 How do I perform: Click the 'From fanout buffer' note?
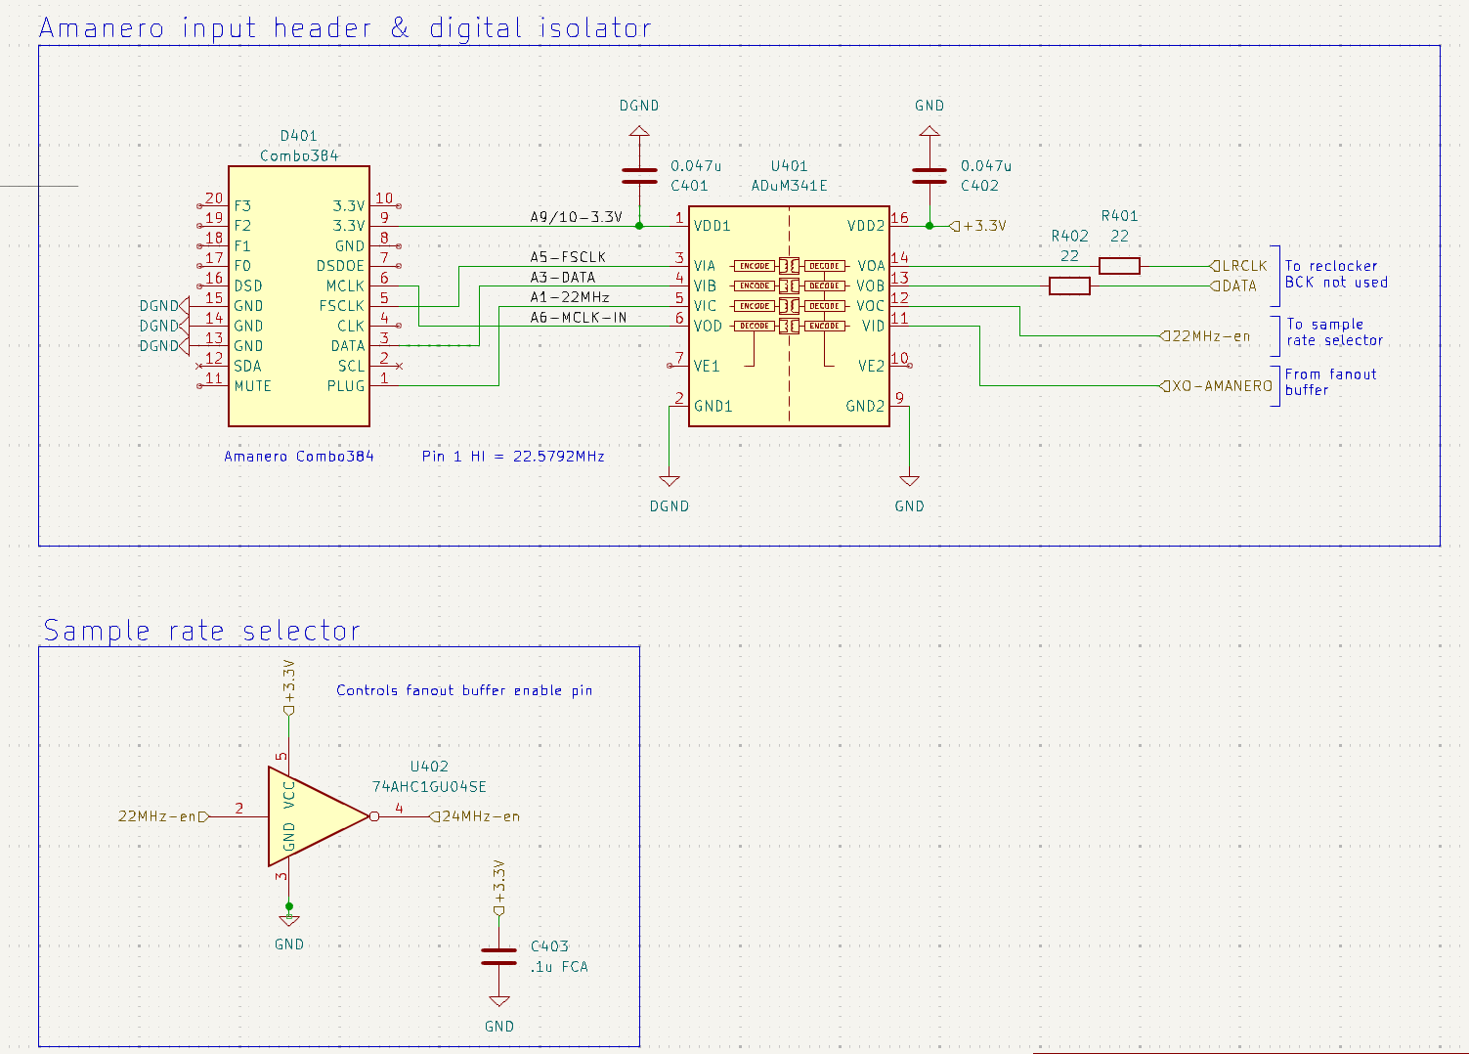1330,382
